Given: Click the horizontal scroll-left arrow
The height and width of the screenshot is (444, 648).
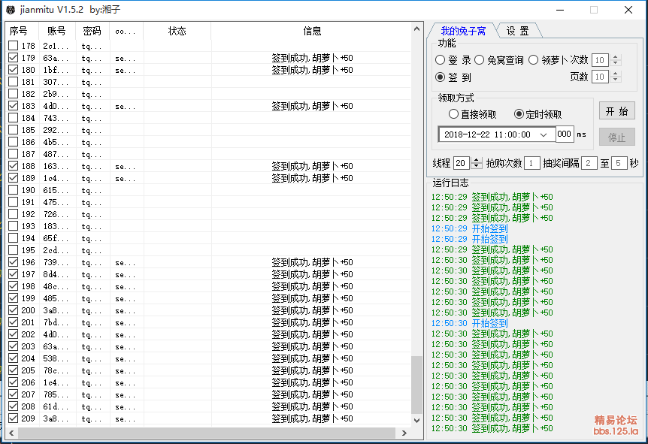Looking at the screenshot, I should pyautogui.click(x=11, y=433).
